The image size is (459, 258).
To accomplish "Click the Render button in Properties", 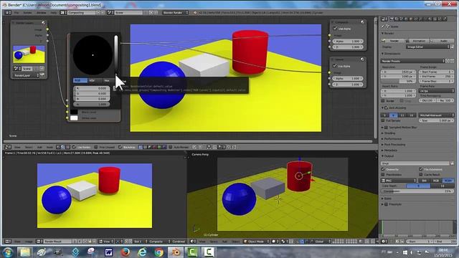I will point(392,41).
